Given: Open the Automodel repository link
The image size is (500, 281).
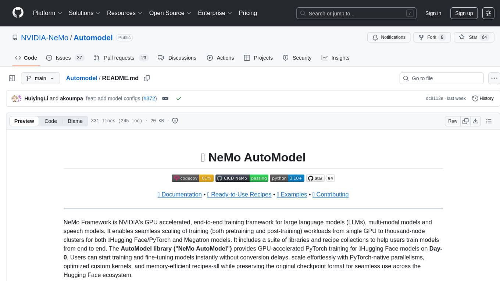Looking at the screenshot, I should click(x=93, y=38).
